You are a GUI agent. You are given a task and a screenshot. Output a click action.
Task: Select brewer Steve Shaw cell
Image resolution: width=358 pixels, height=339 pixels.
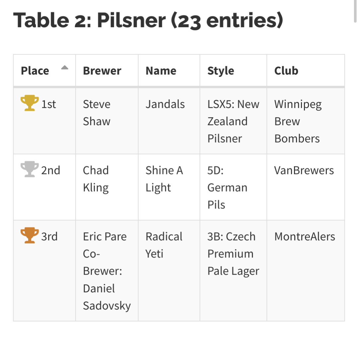[97, 113]
